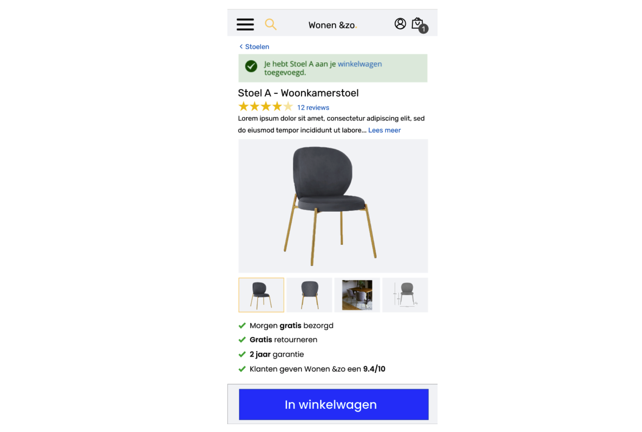Click the star rating icons

[265, 107]
